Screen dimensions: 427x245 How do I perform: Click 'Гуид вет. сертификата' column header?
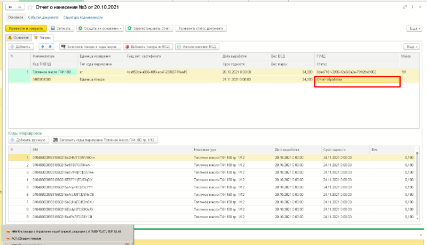point(172,57)
